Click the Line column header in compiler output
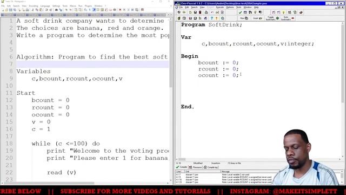This screenshot has width=346, height=195. pyautogui.click(x=179, y=171)
